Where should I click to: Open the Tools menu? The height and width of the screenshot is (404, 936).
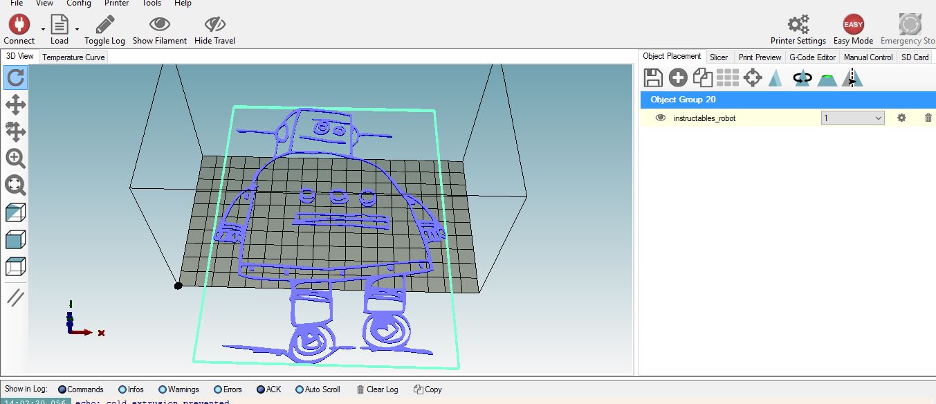pos(152,3)
